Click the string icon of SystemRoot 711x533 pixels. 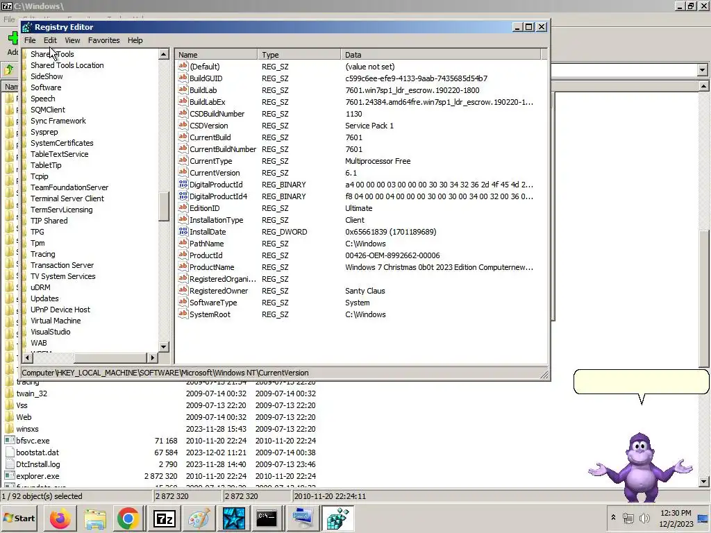(183, 314)
